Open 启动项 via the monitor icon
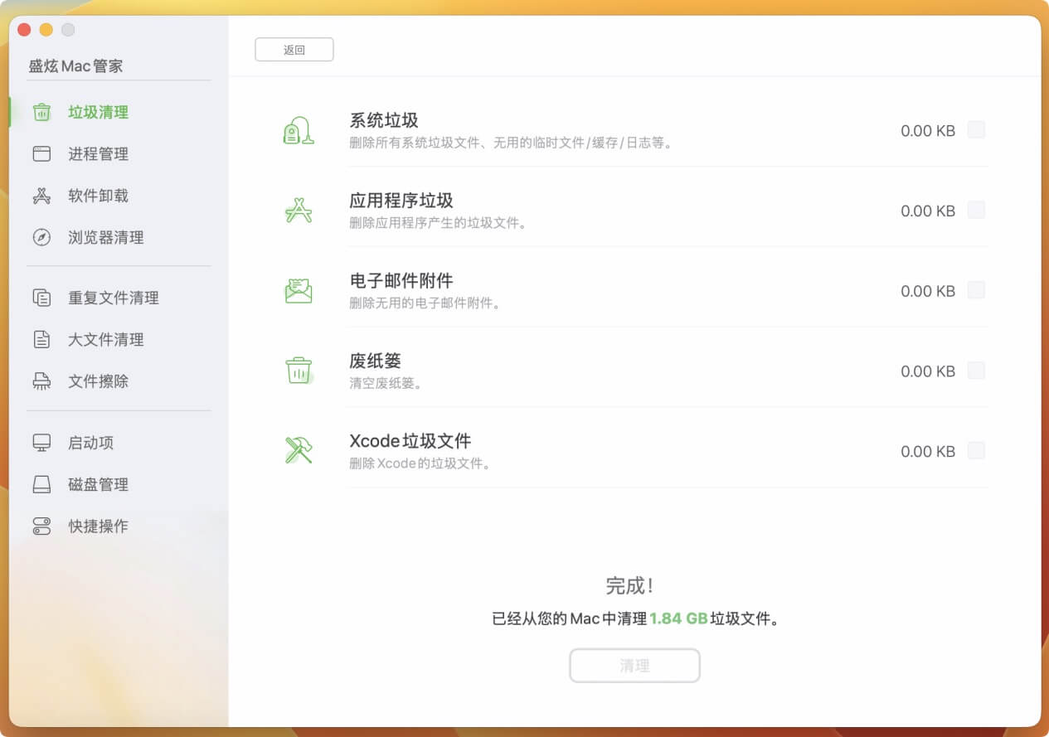Screen dimensions: 1049x737 pos(41,443)
